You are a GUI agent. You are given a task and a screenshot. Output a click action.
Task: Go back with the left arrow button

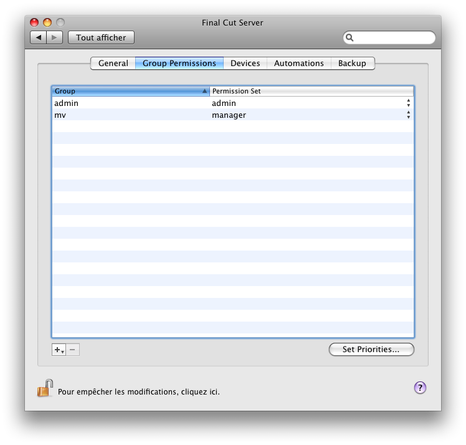(39, 38)
